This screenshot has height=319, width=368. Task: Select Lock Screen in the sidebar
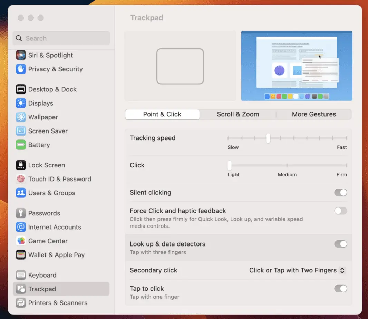pos(20,165)
